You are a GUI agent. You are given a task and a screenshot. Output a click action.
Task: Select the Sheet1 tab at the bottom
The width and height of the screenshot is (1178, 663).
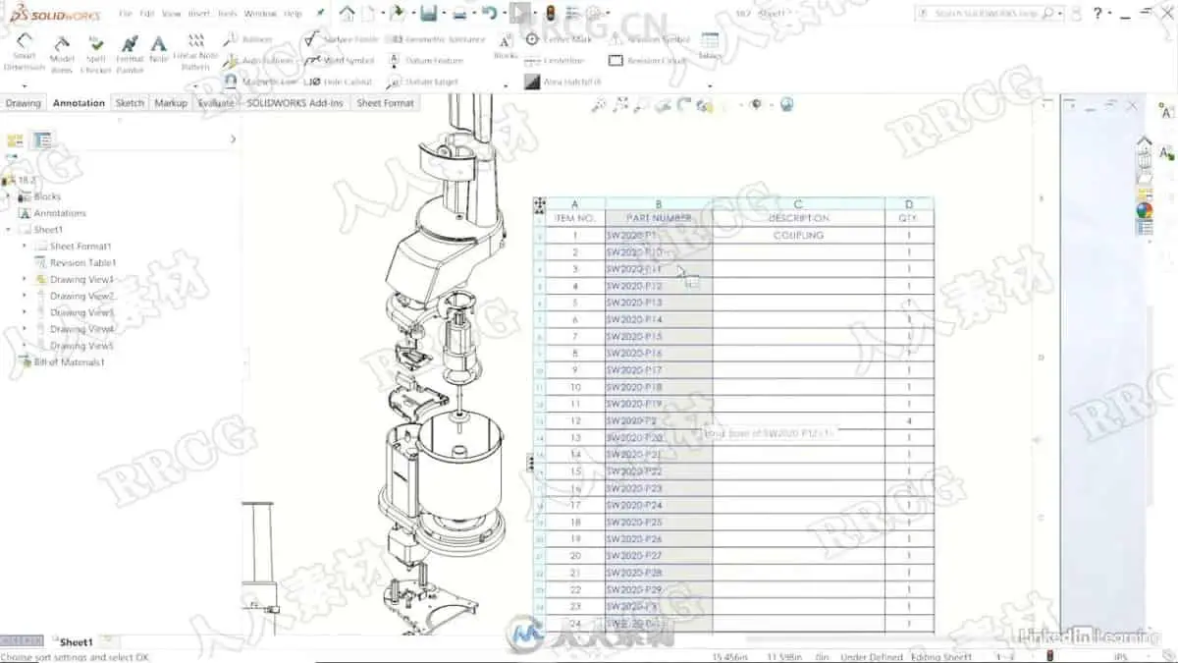(76, 642)
